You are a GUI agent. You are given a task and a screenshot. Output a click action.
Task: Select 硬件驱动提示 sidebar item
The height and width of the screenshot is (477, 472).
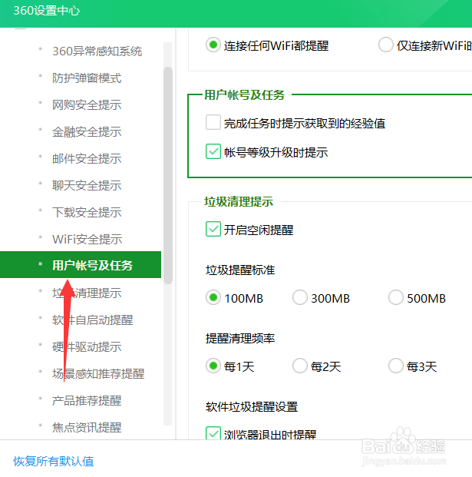coord(87,346)
